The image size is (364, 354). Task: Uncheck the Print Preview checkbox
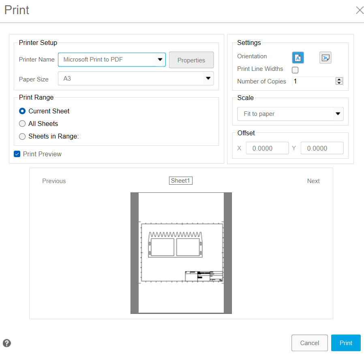(17, 154)
